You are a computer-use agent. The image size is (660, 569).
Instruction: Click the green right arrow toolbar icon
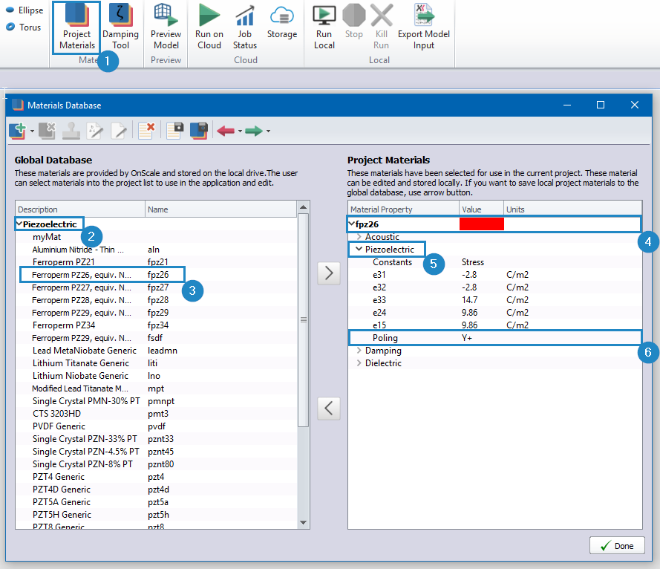pyautogui.click(x=254, y=131)
